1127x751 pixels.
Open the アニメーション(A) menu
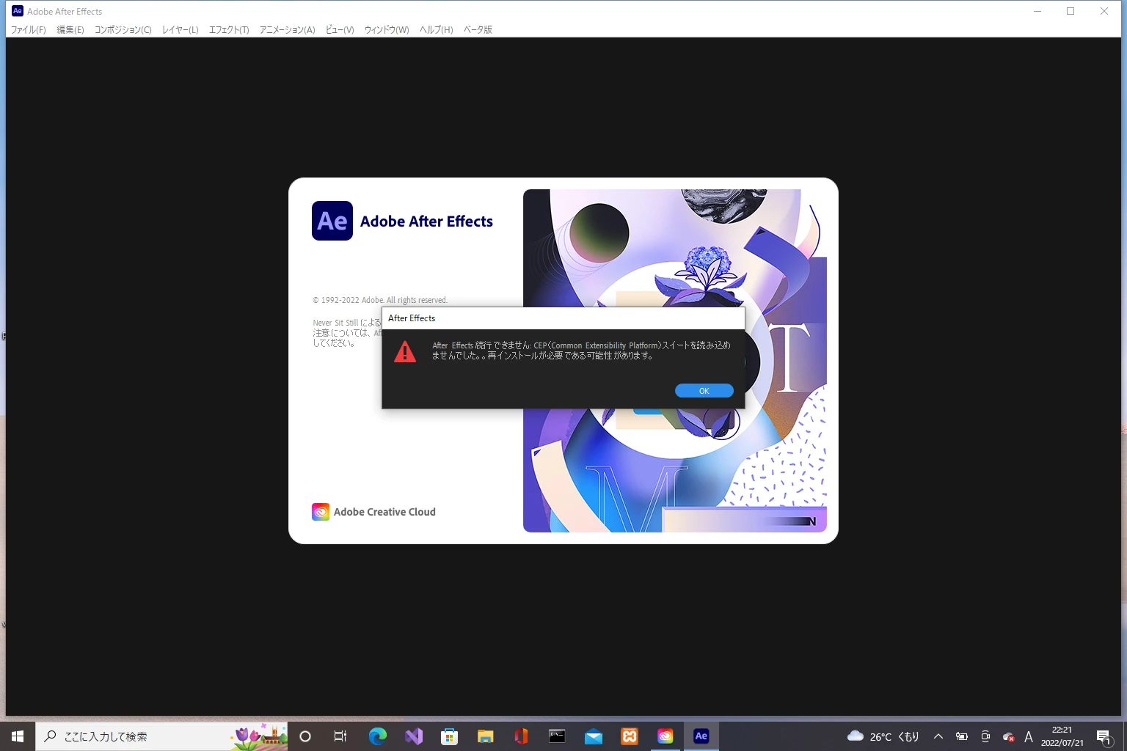tap(287, 30)
